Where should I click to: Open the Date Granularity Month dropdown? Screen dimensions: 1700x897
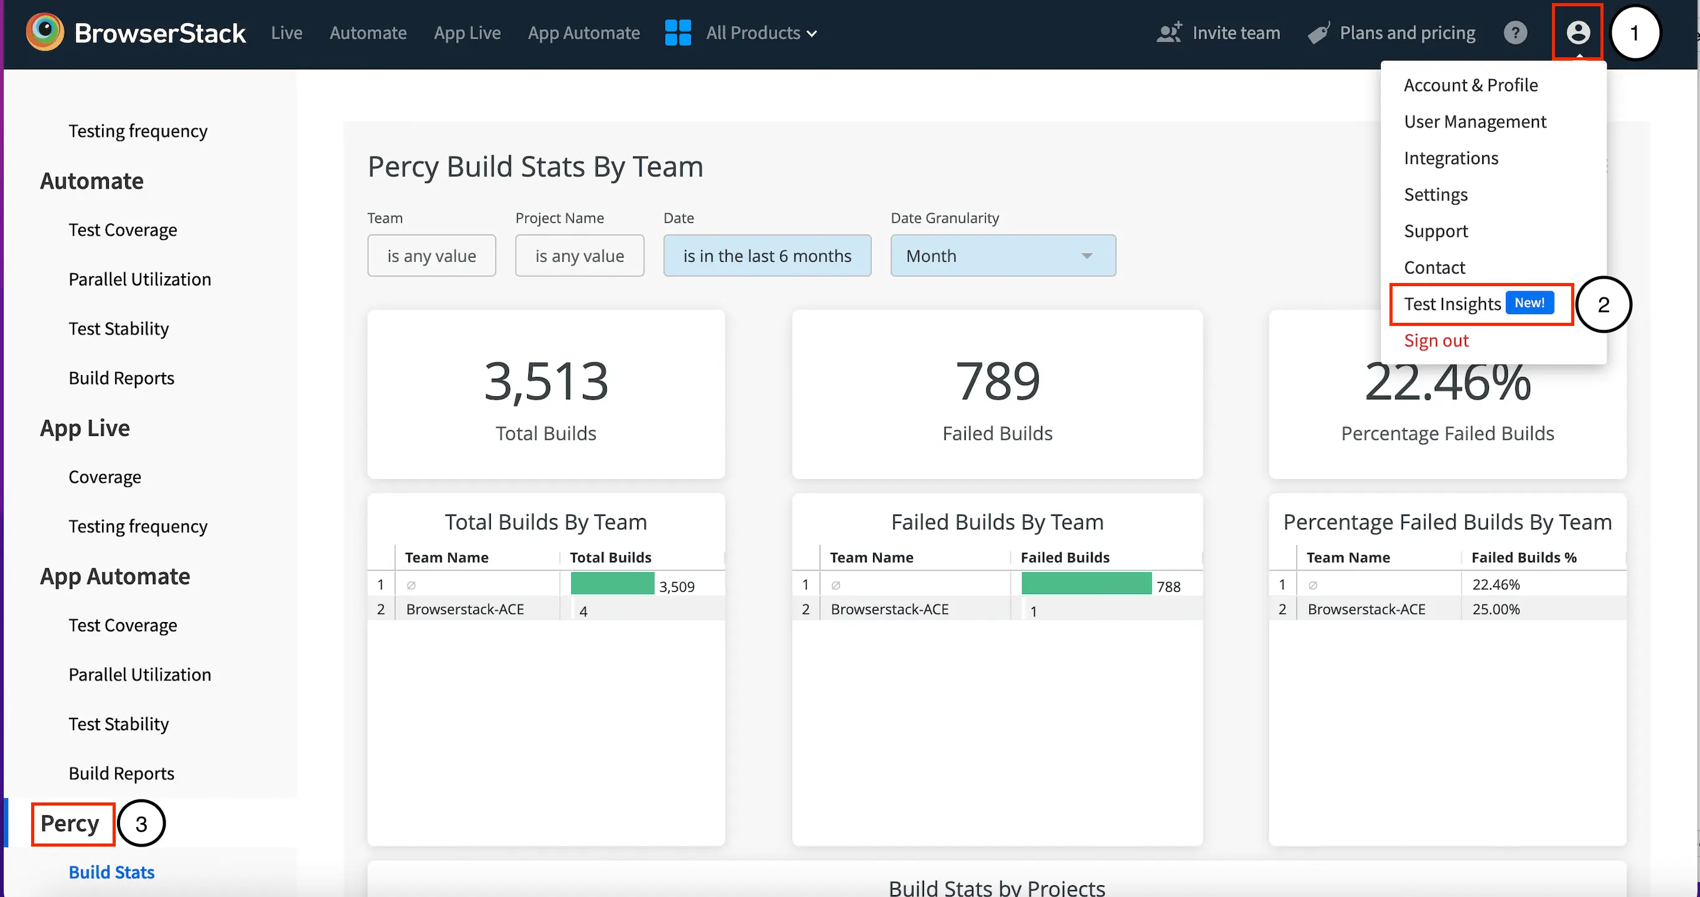[1002, 256]
